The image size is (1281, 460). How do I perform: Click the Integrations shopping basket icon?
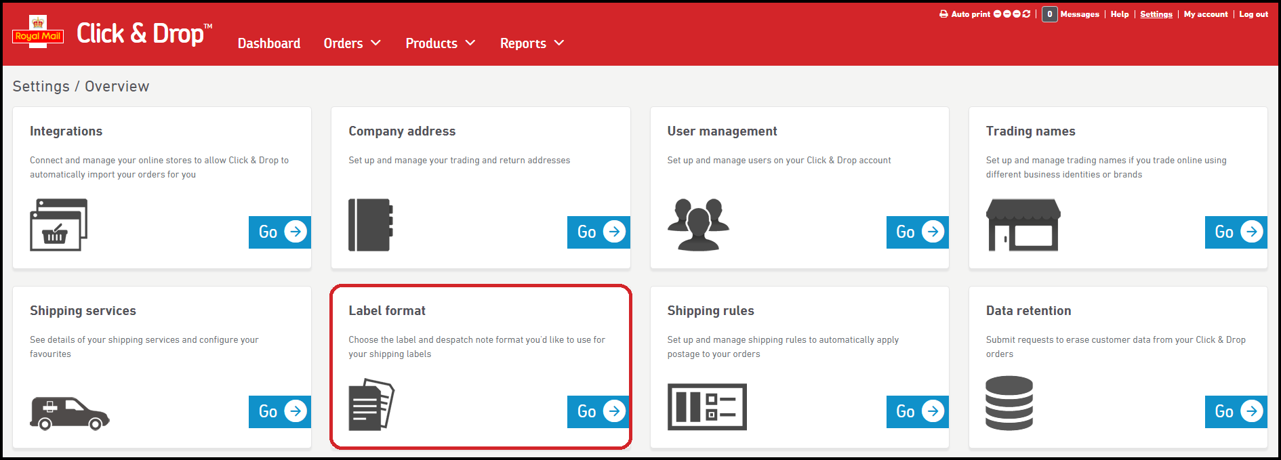click(58, 225)
